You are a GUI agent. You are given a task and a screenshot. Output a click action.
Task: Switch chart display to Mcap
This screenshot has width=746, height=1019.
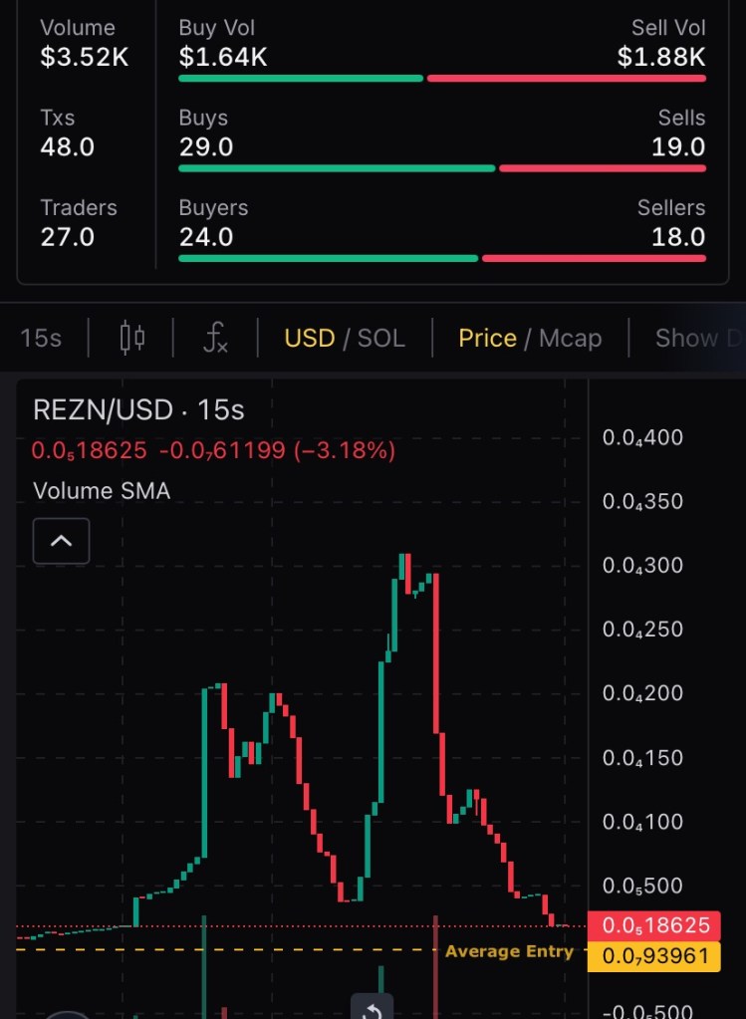571,338
